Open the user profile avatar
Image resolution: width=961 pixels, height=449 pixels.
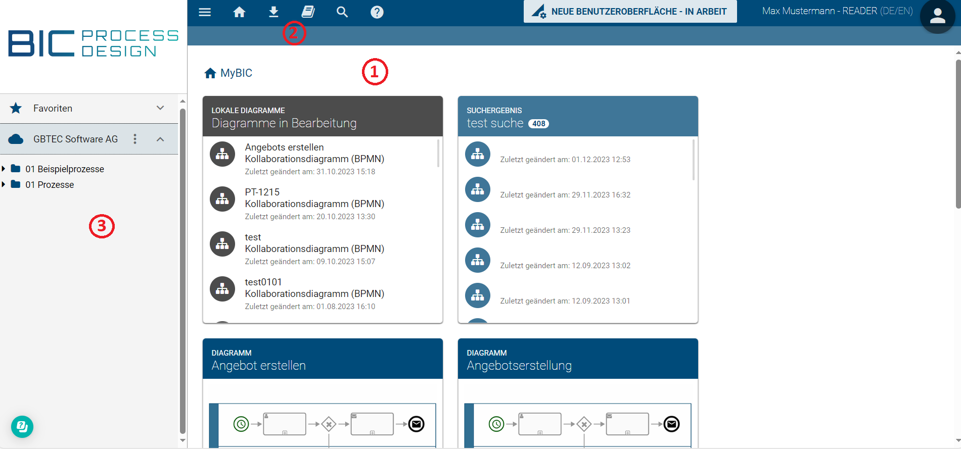tap(937, 16)
